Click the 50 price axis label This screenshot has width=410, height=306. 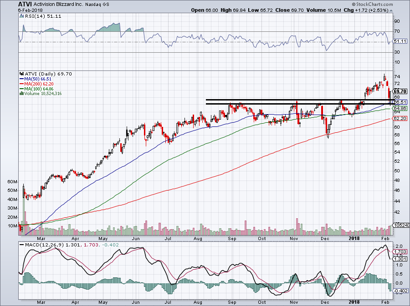pyautogui.click(x=397, y=171)
